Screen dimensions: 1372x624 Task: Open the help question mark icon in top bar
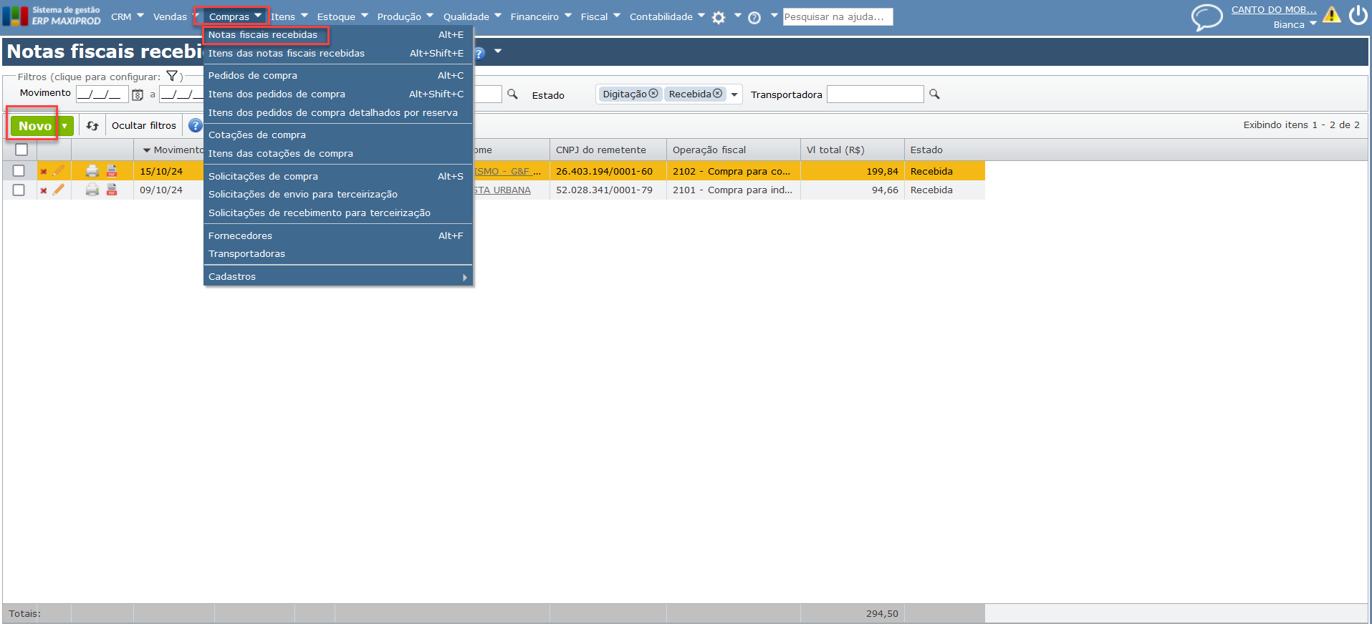click(754, 18)
